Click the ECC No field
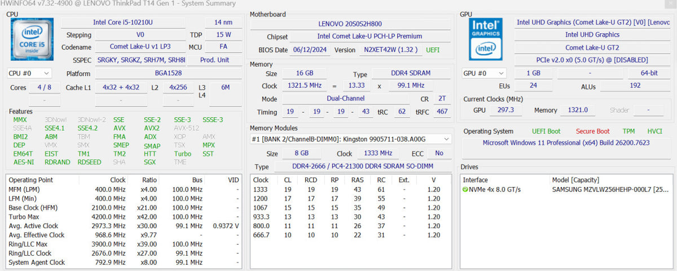677x271 pixels. point(438,153)
